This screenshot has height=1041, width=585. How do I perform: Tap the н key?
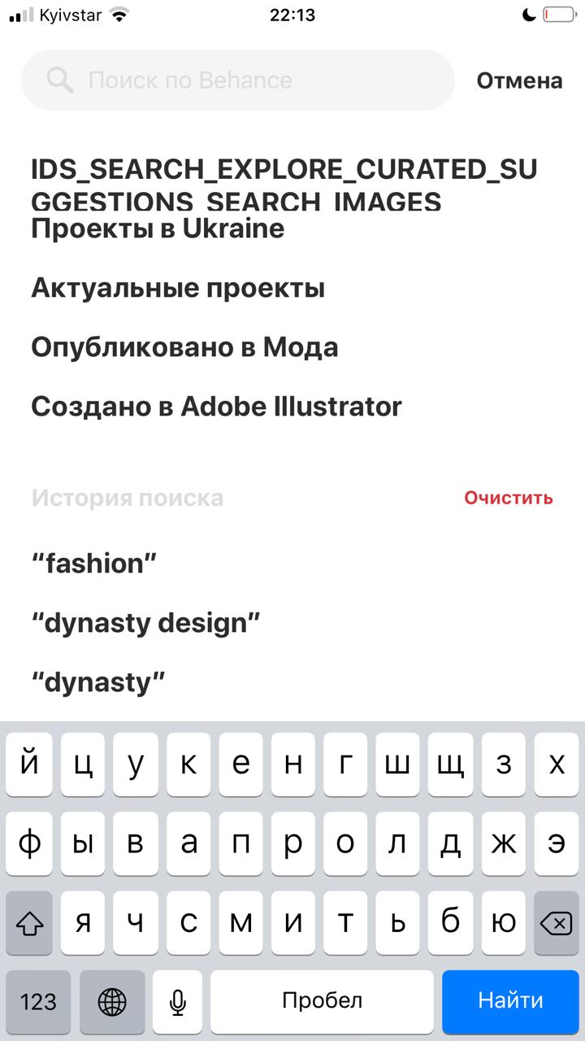pos(293,765)
